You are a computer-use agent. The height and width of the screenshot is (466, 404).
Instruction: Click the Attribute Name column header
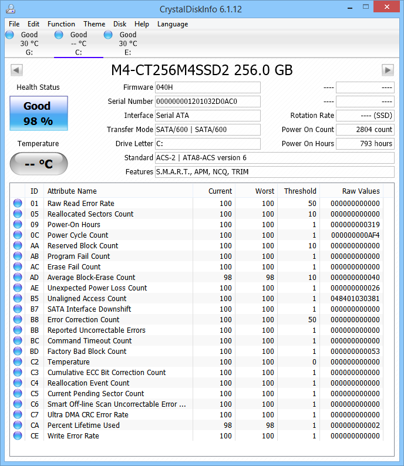118,191
